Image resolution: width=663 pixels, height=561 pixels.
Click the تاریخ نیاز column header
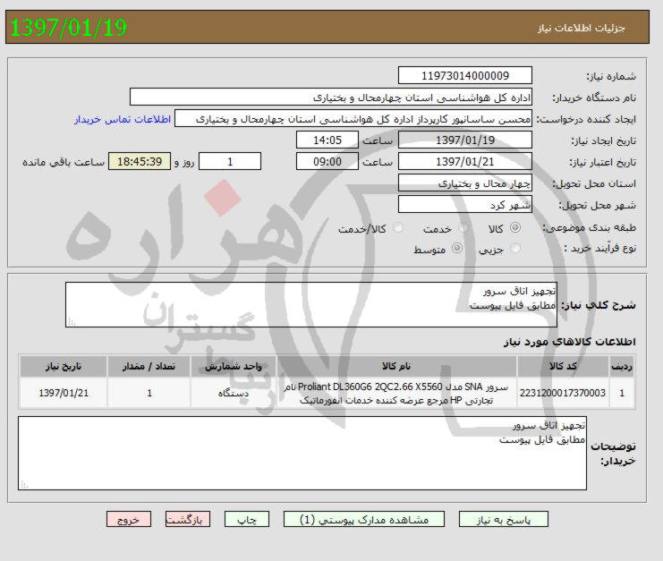click(x=64, y=366)
